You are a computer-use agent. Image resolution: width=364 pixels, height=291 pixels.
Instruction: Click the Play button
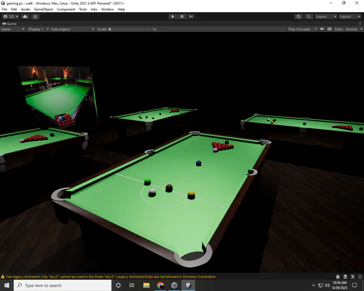(x=173, y=17)
